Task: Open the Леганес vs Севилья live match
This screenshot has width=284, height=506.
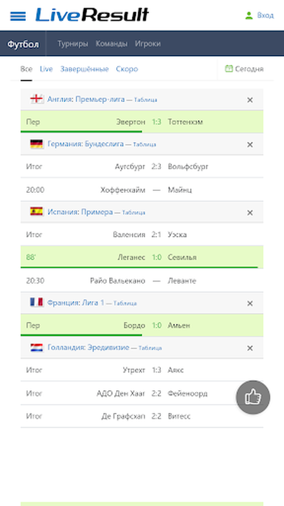Action: click(x=141, y=257)
